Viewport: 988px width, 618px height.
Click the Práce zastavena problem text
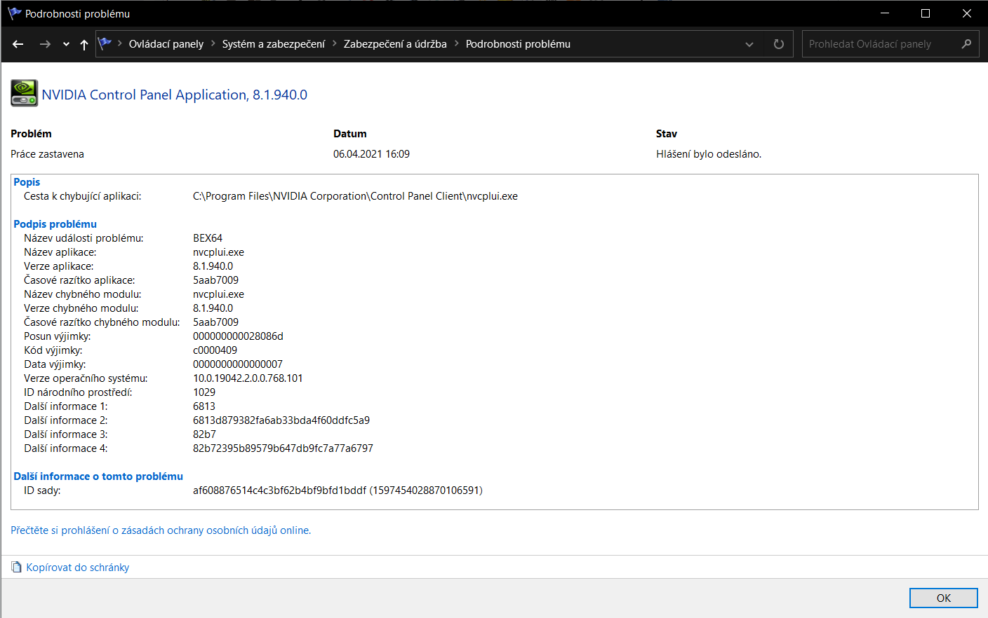pyautogui.click(x=47, y=154)
